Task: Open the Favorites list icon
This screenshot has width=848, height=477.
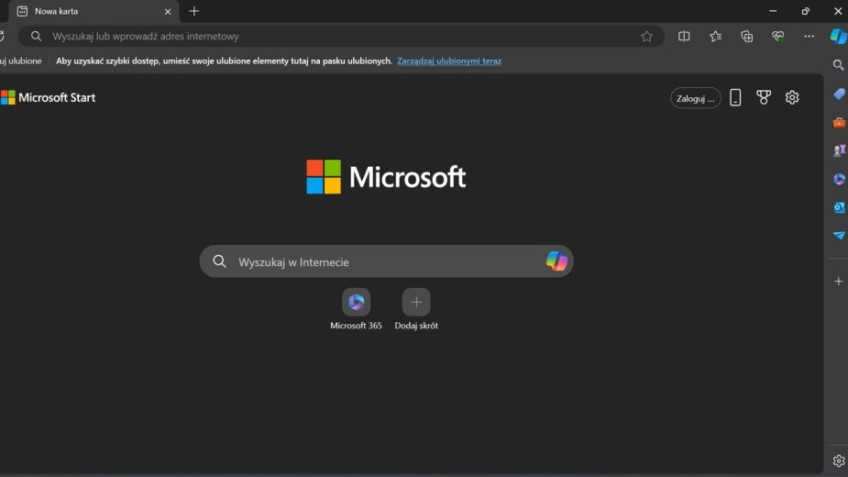Action: click(x=715, y=37)
